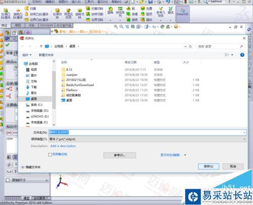Open the File menu in SolidWorks
This screenshot has width=253, height=205.
click(x=37, y=2)
